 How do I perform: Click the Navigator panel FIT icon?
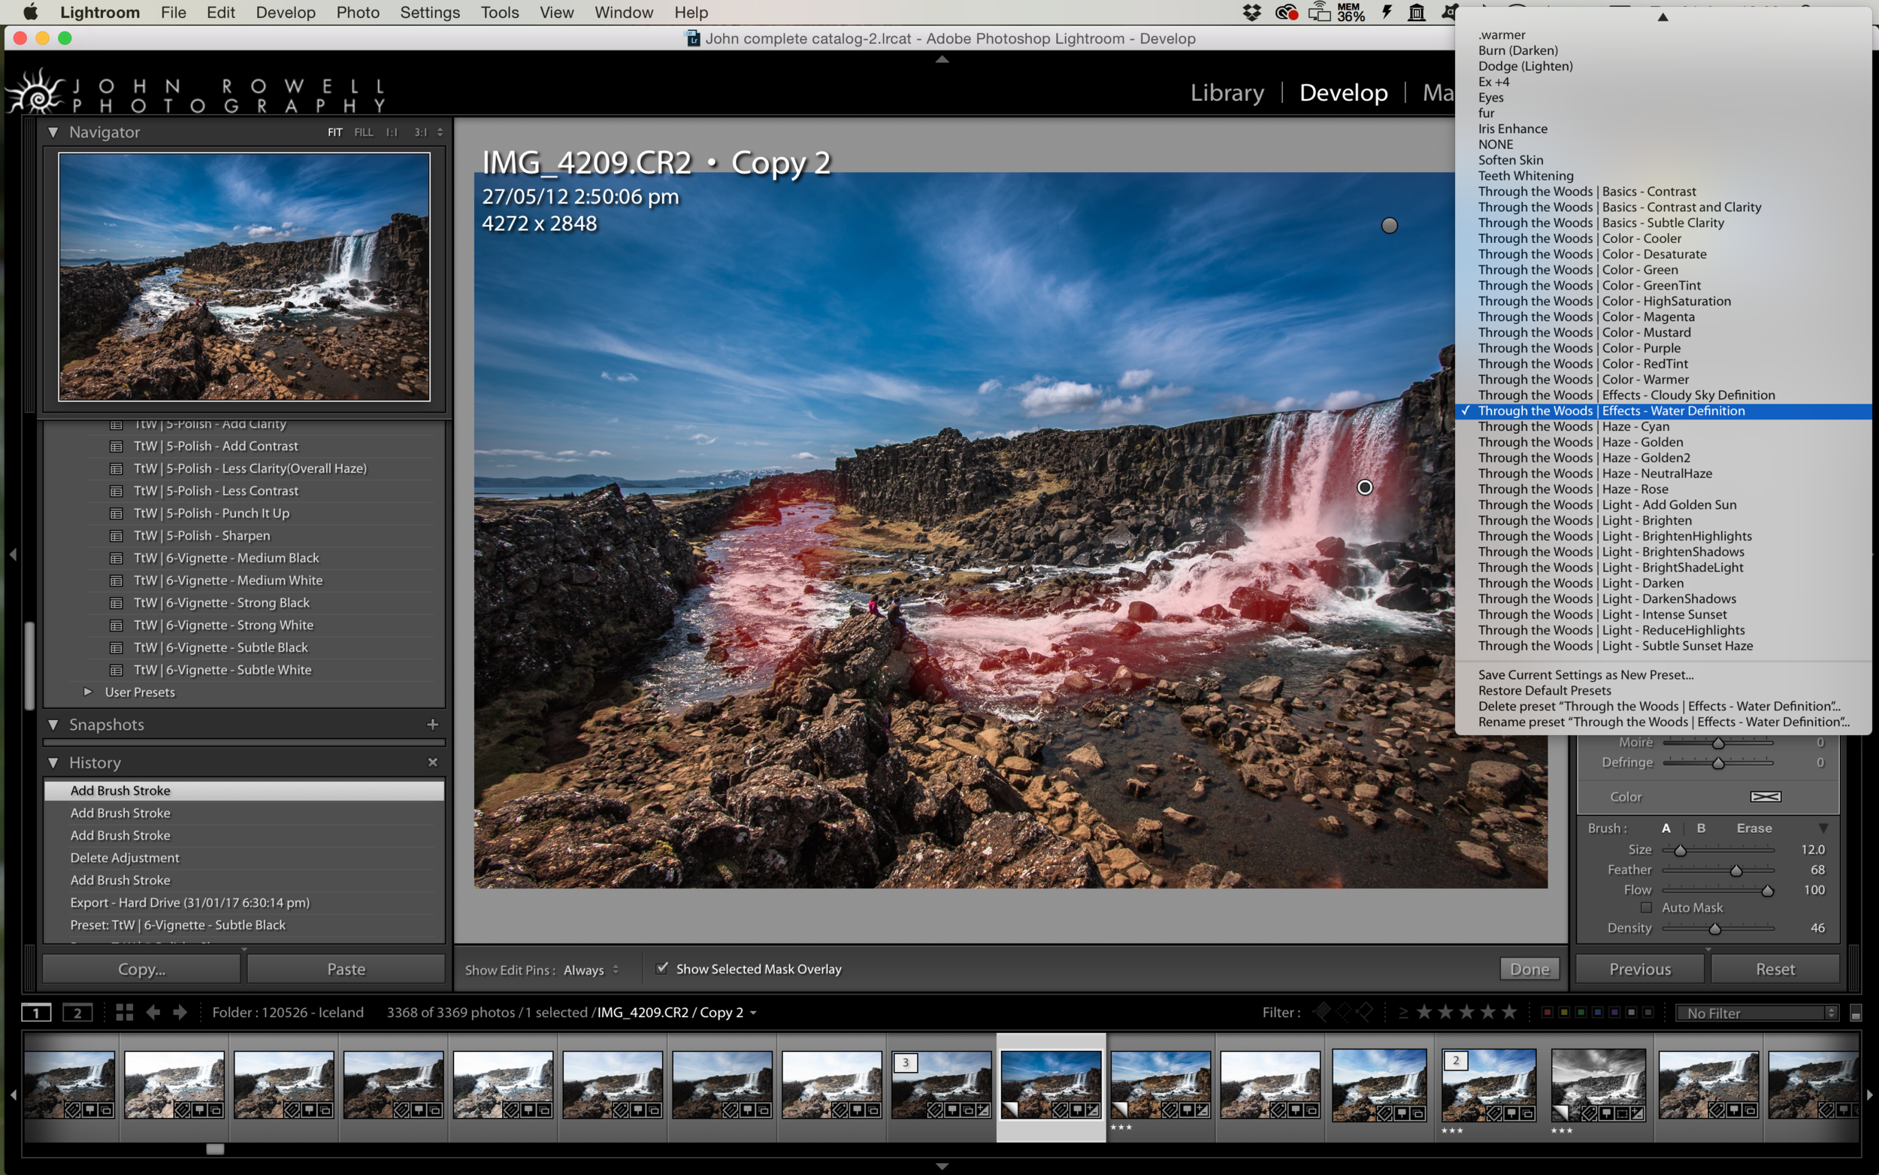[335, 132]
